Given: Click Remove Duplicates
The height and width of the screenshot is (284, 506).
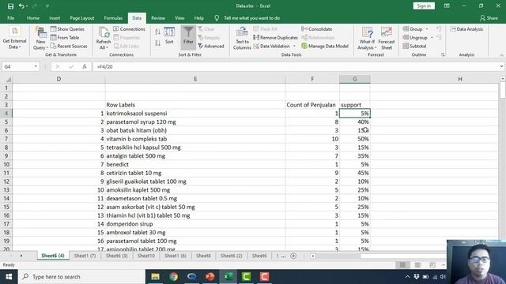Looking at the screenshot, I should [x=276, y=38].
